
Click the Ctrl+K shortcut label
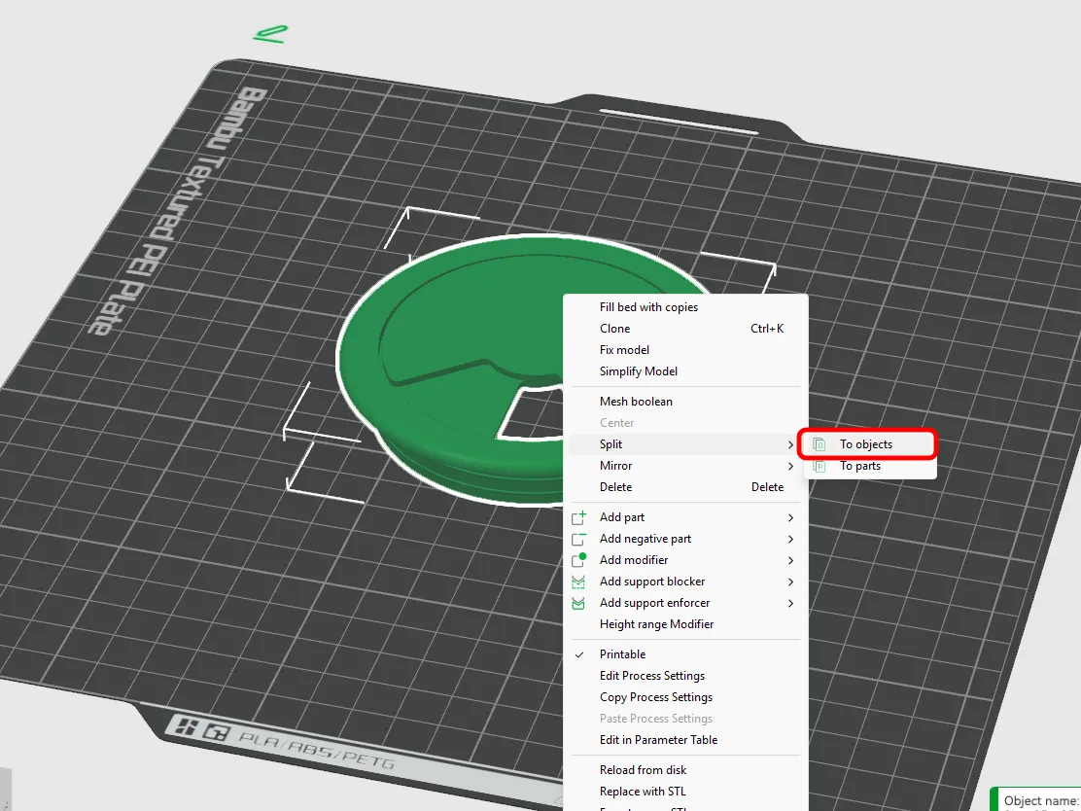click(767, 329)
